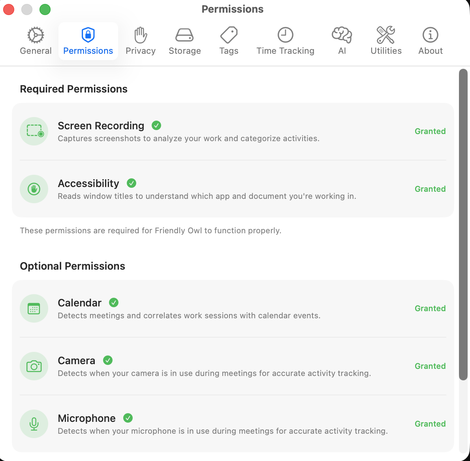The width and height of the screenshot is (470, 461).
Task: Switch to the Privacy tab
Action: pos(140,41)
